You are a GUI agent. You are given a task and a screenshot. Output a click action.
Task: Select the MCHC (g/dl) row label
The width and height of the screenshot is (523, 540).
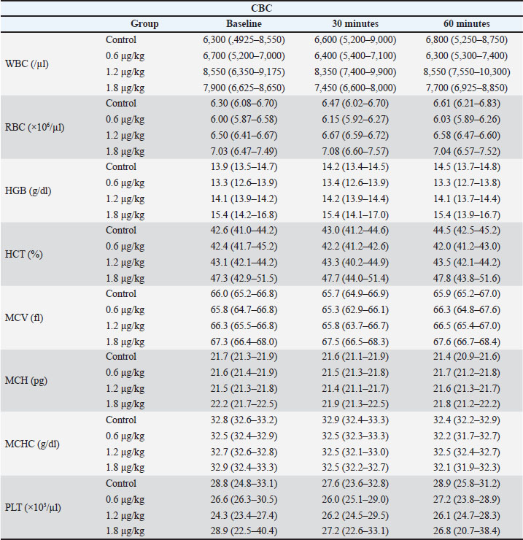32,444
